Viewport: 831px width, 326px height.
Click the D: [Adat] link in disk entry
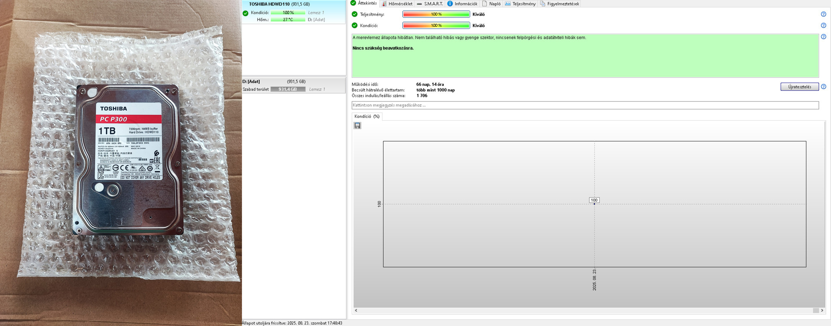pos(316,19)
